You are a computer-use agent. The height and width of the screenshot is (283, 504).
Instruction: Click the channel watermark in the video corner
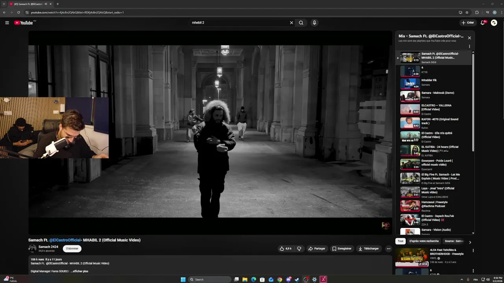tap(386, 225)
